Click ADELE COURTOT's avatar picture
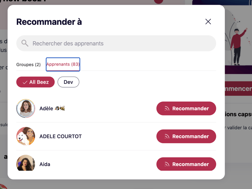The image size is (252, 189). point(26,136)
